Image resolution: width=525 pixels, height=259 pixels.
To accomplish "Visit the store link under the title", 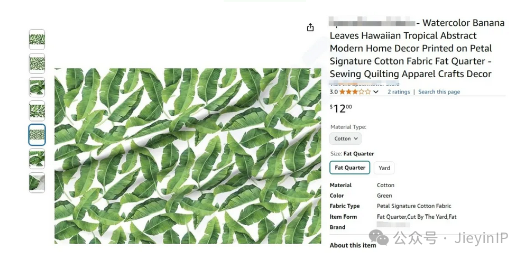I will (x=365, y=84).
